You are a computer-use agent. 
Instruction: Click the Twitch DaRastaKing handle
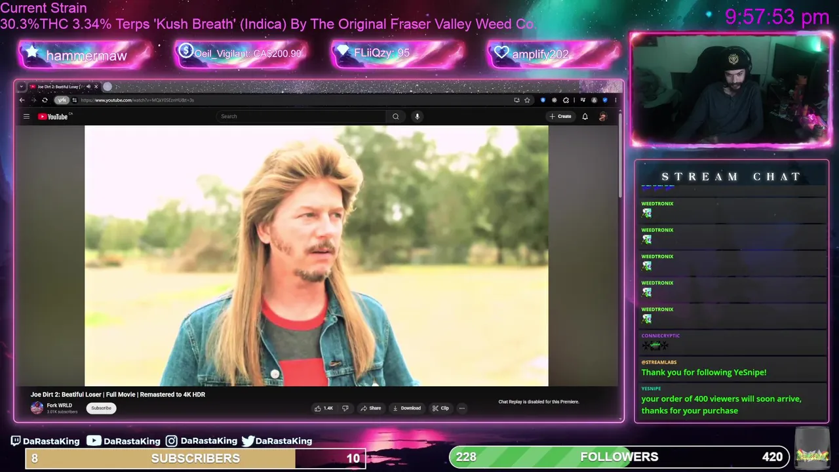(45, 441)
